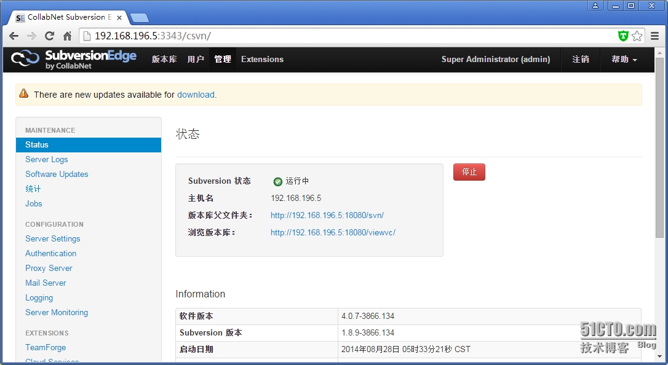
Task: Open Software Updates in the sidebar
Action: tap(57, 174)
